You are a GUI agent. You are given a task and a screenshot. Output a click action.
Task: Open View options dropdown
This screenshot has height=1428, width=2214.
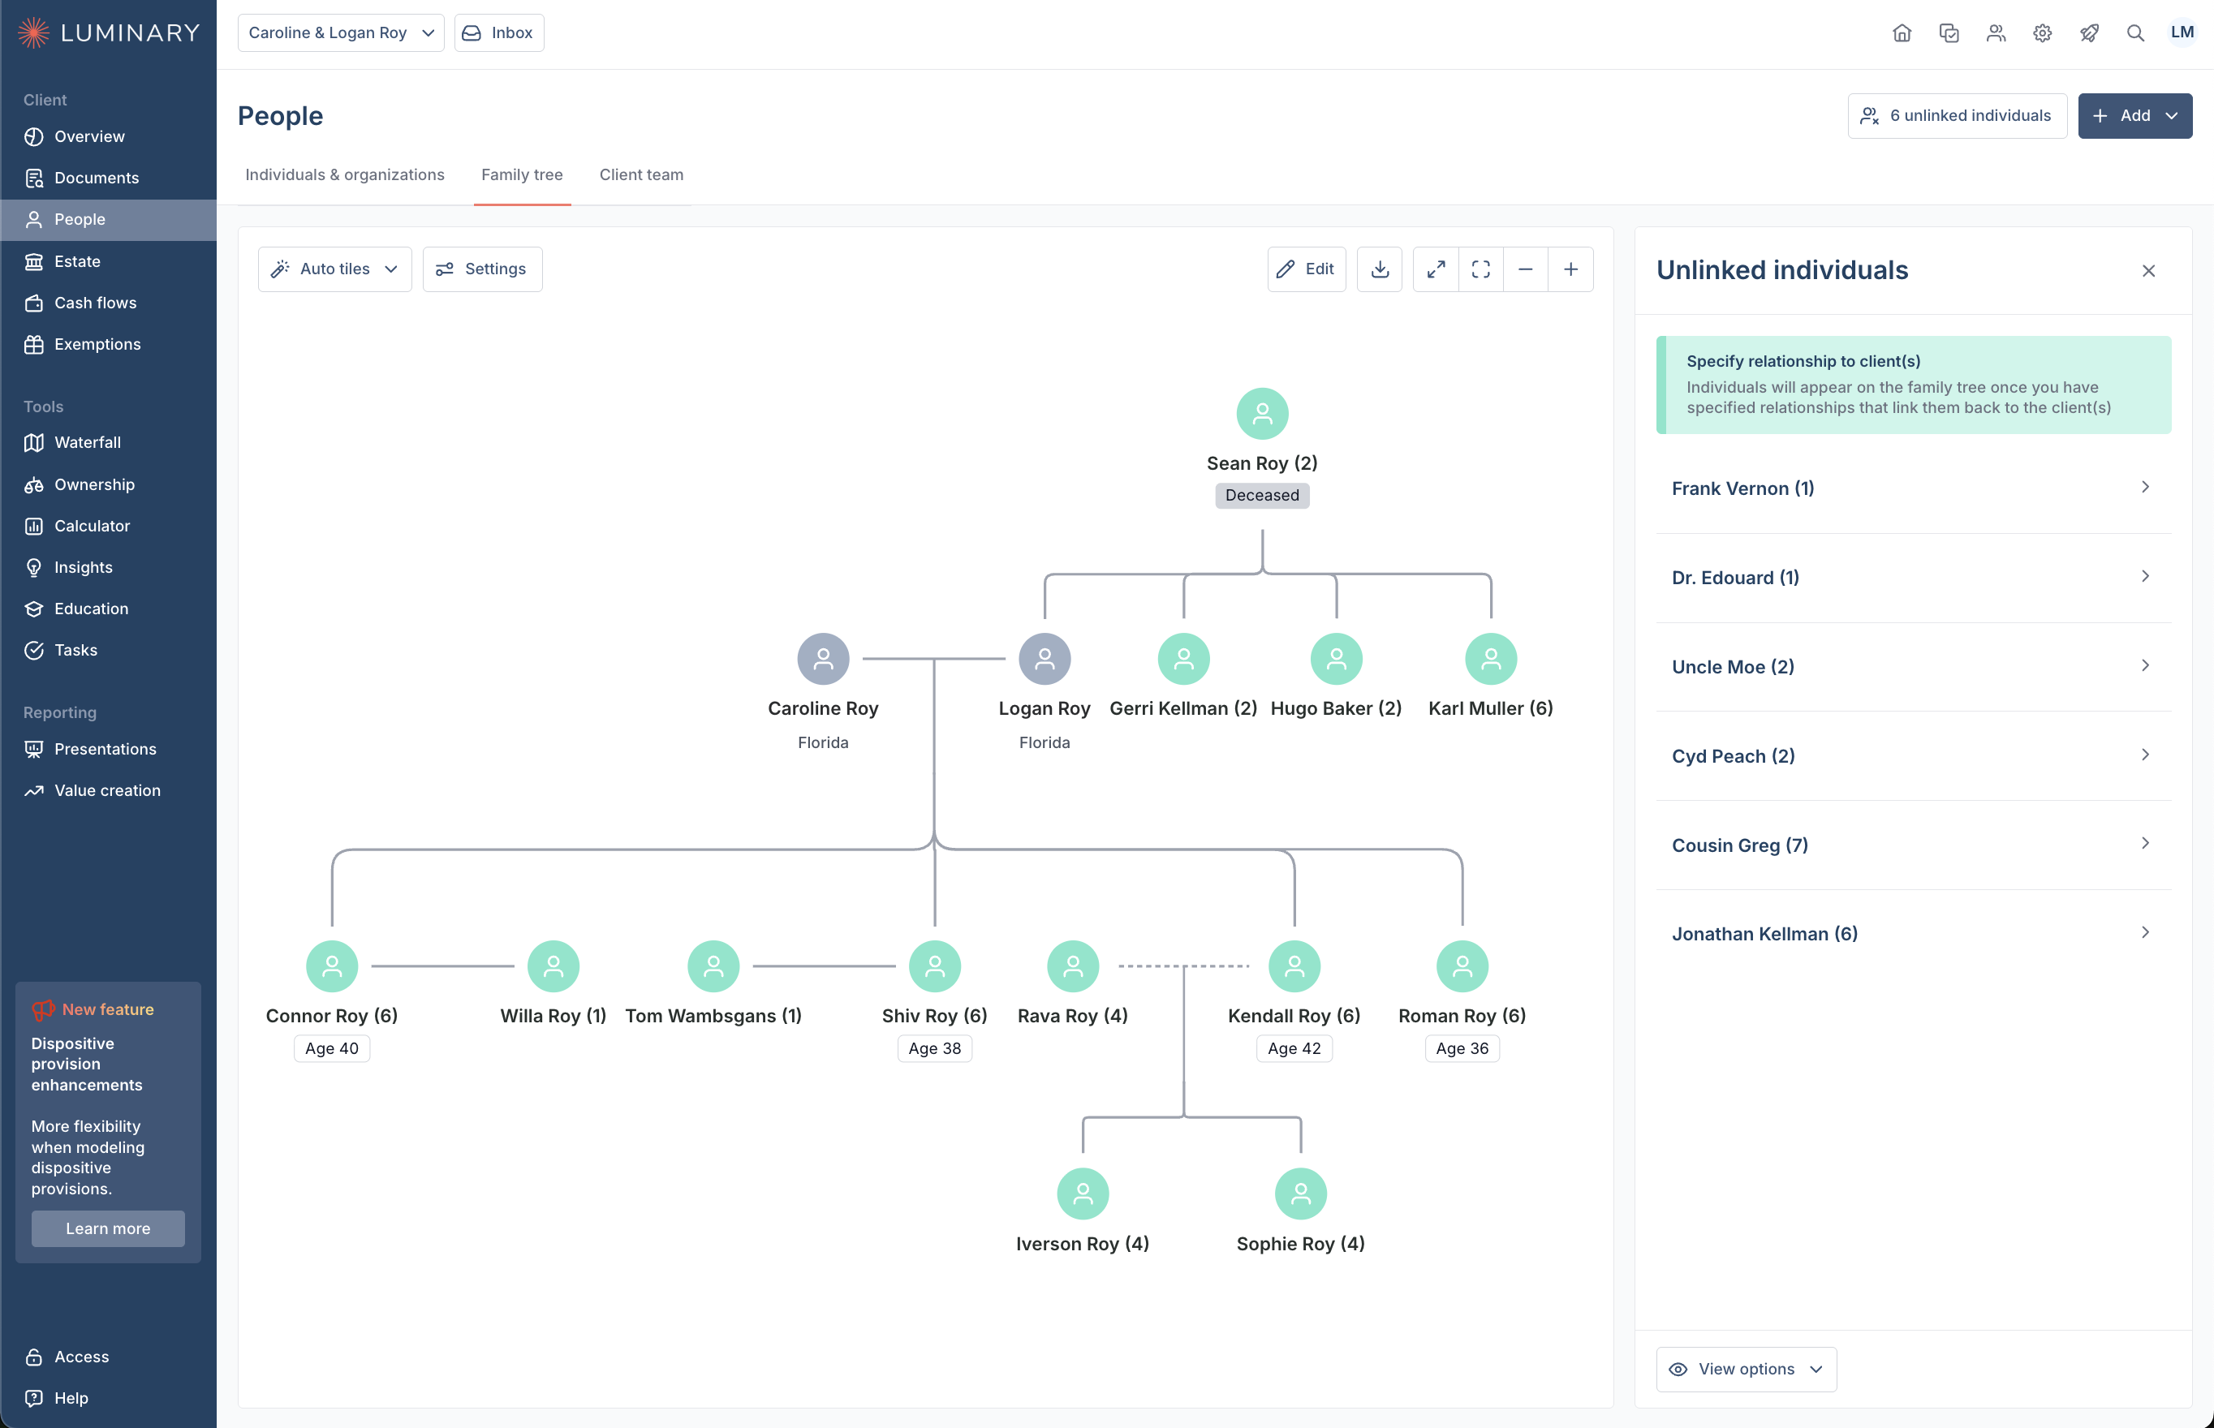tap(1746, 1369)
